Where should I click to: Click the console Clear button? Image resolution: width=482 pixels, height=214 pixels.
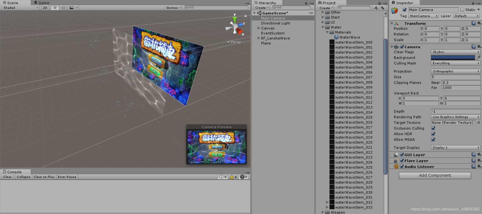tap(8, 177)
